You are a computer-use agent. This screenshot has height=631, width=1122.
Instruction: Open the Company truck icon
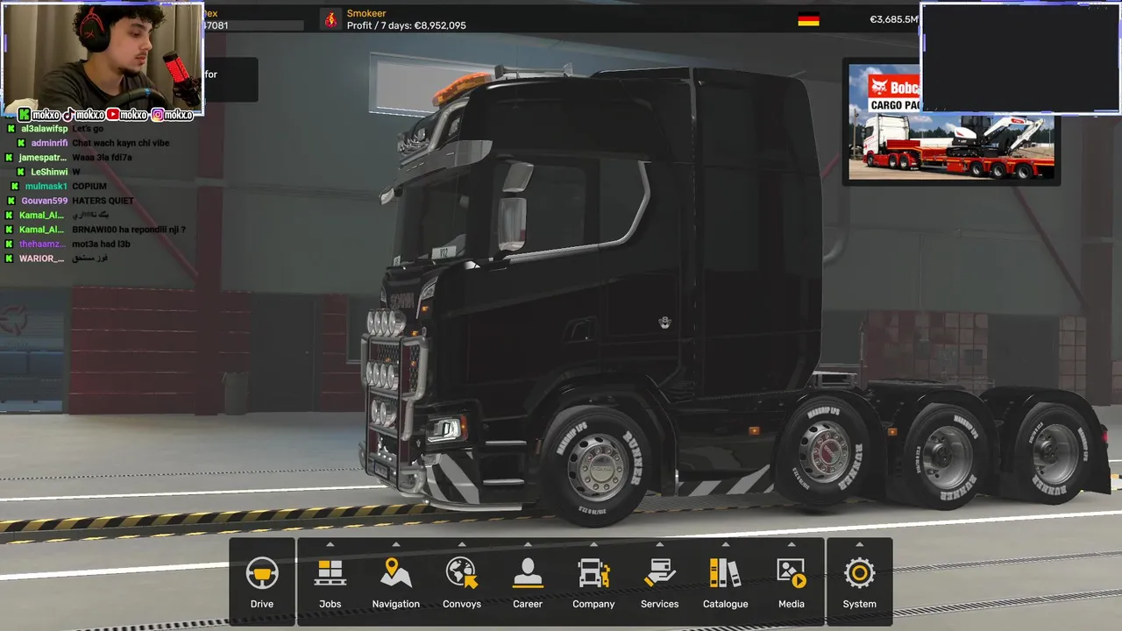pyautogui.click(x=593, y=573)
